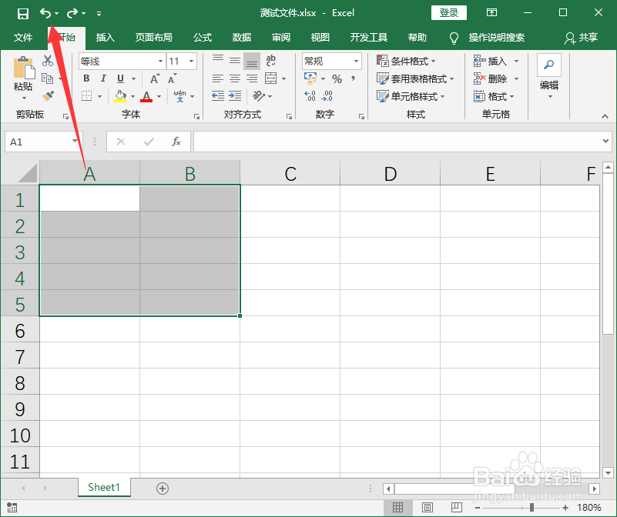Collapse the ribbon with the chevron
The image size is (617, 517).
click(x=605, y=116)
